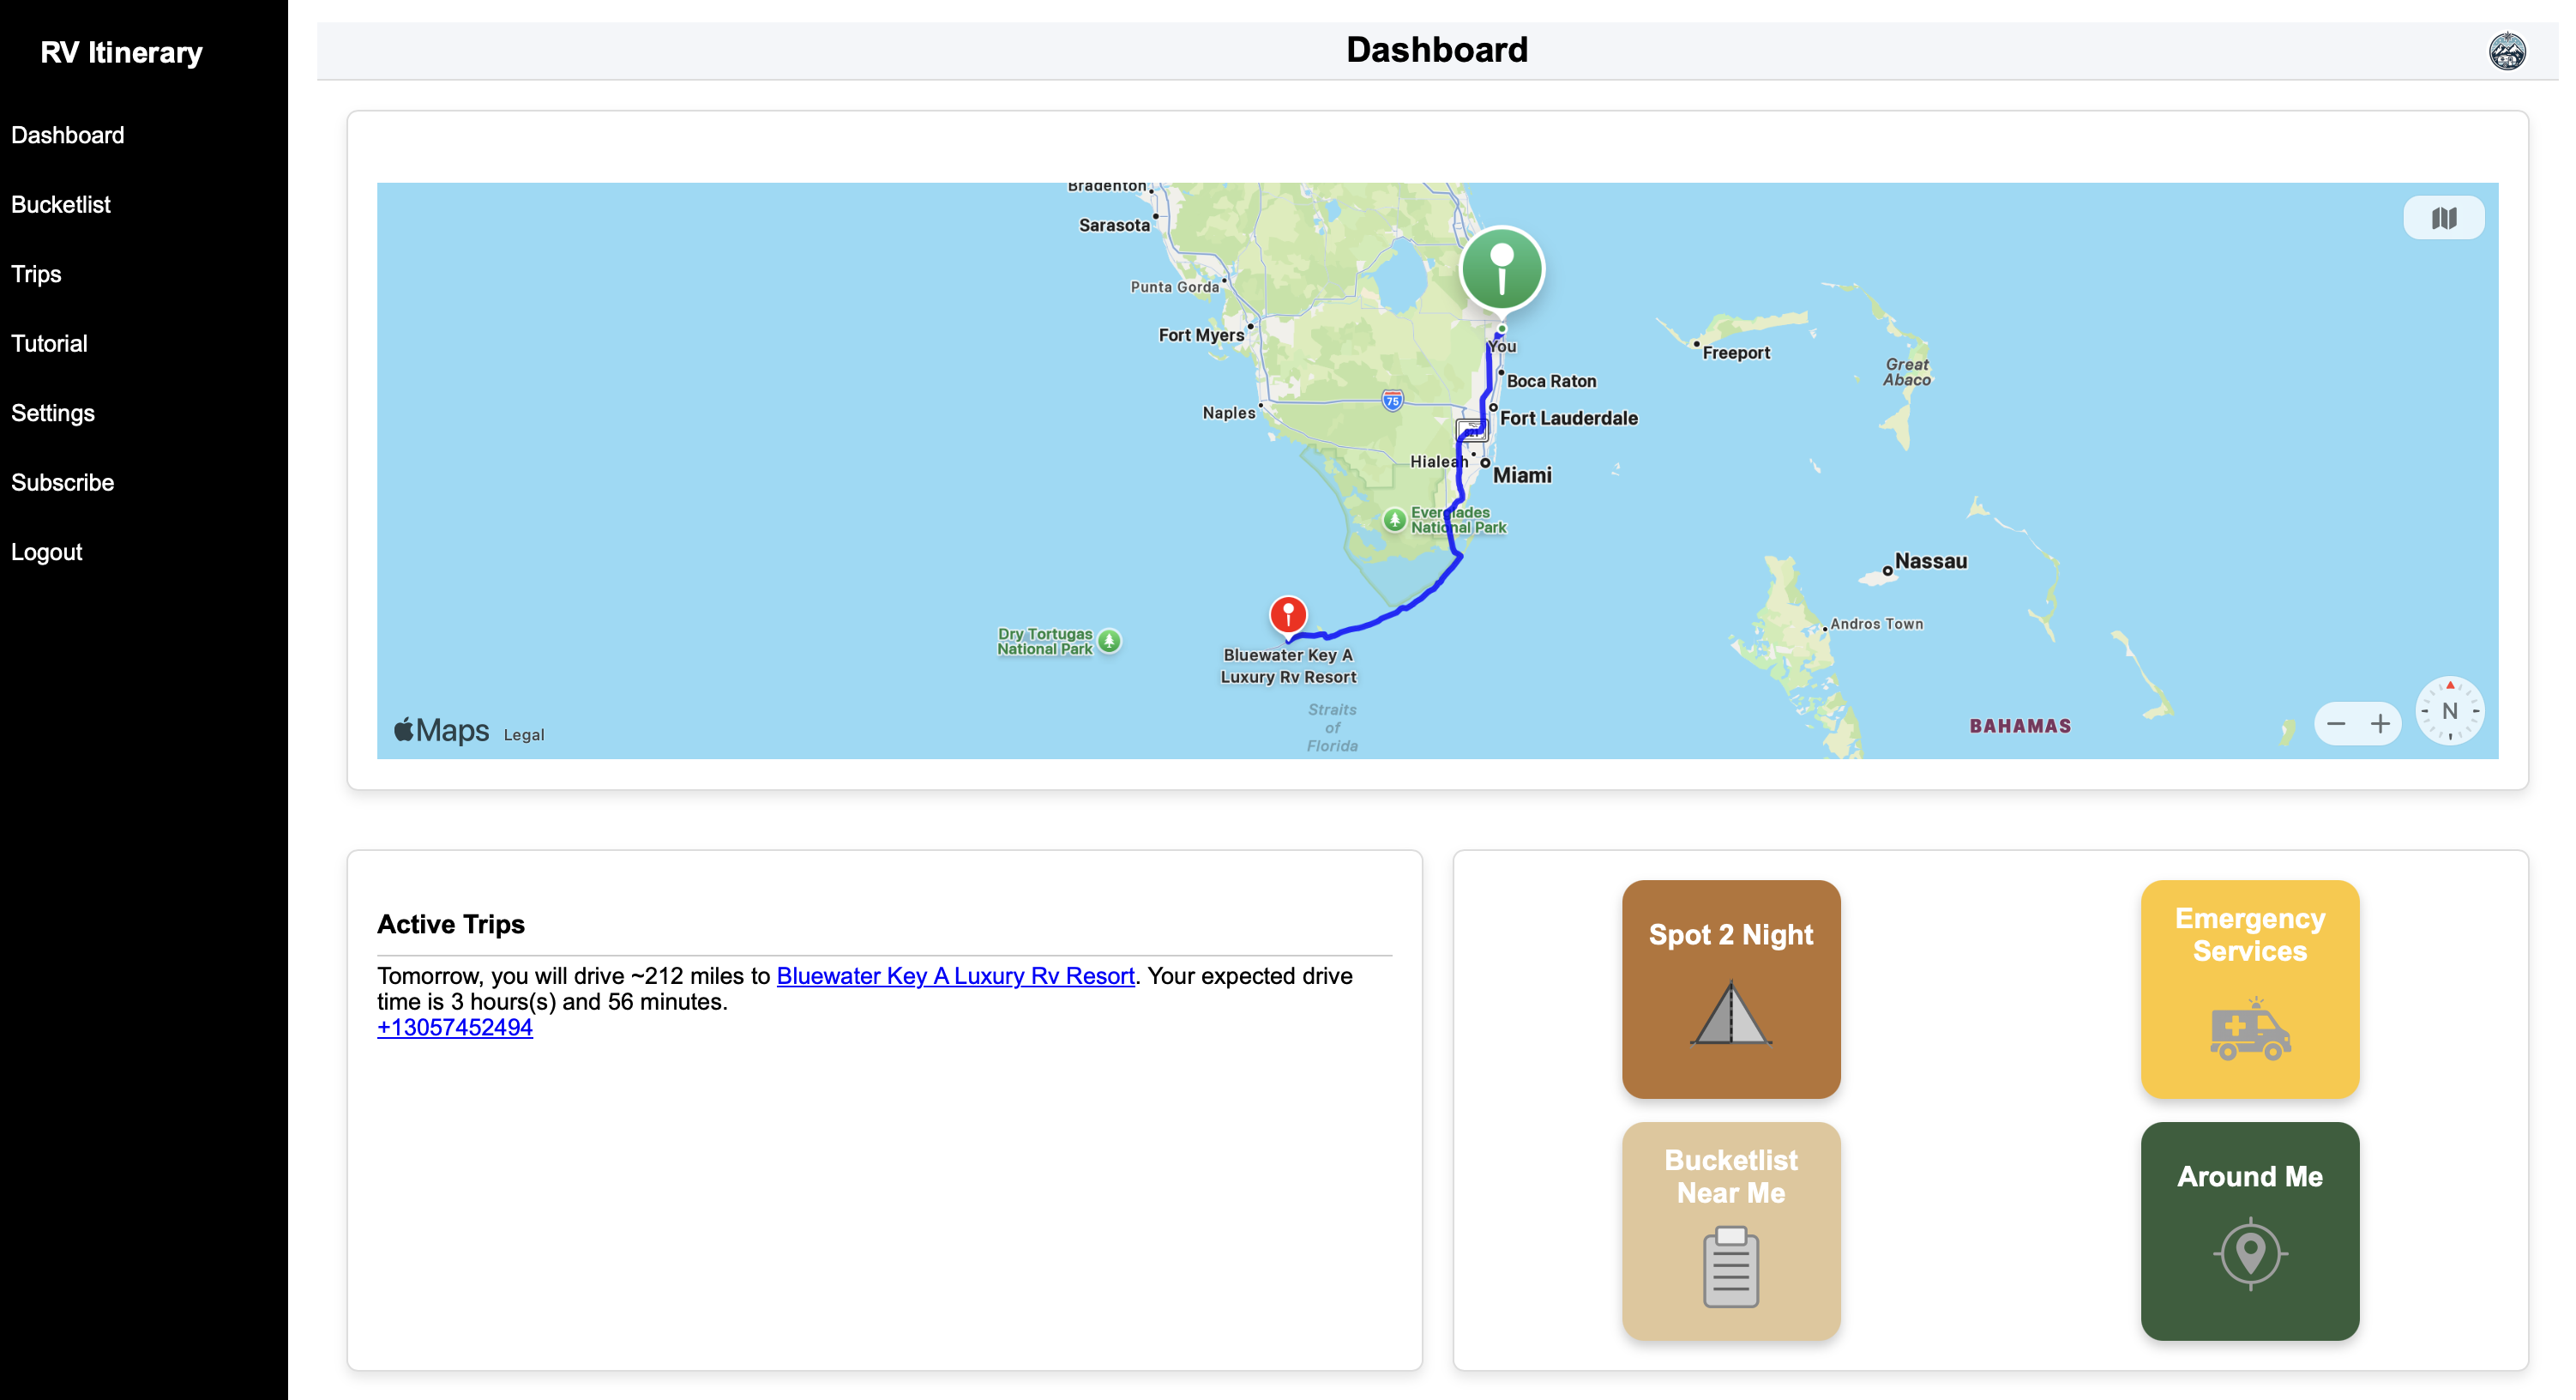The width and height of the screenshot is (2576, 1400).
Task: Click the Dashboard page title
Action: (1437, 50)
